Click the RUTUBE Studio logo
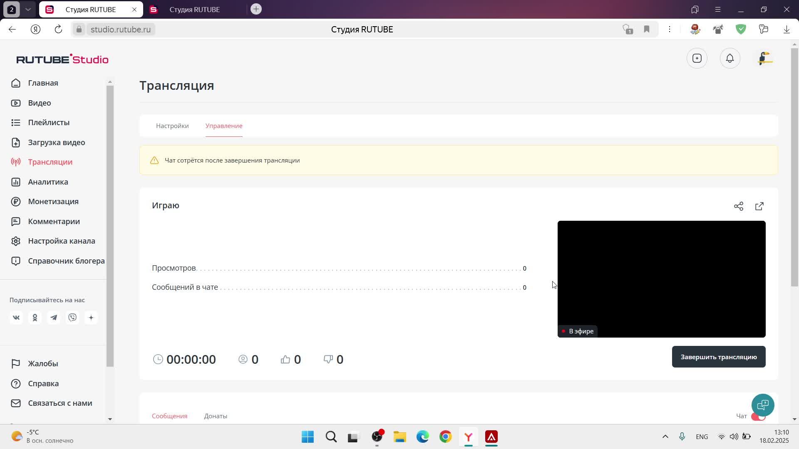The height and width of the screenshot is (449, 799). [62, 59]
